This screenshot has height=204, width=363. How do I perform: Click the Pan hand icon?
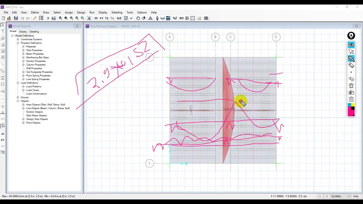(x=89, y=18)
